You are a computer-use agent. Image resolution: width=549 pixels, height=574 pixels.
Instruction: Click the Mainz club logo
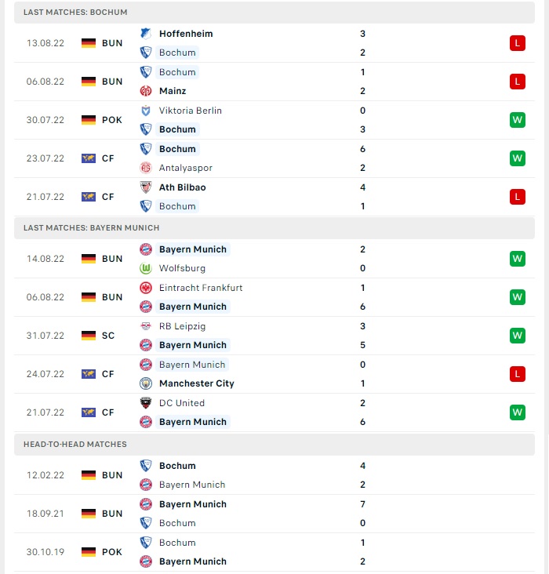(146, 91)
